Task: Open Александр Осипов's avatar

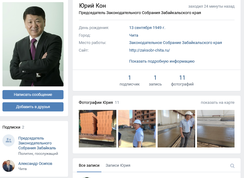Action: 9,166
